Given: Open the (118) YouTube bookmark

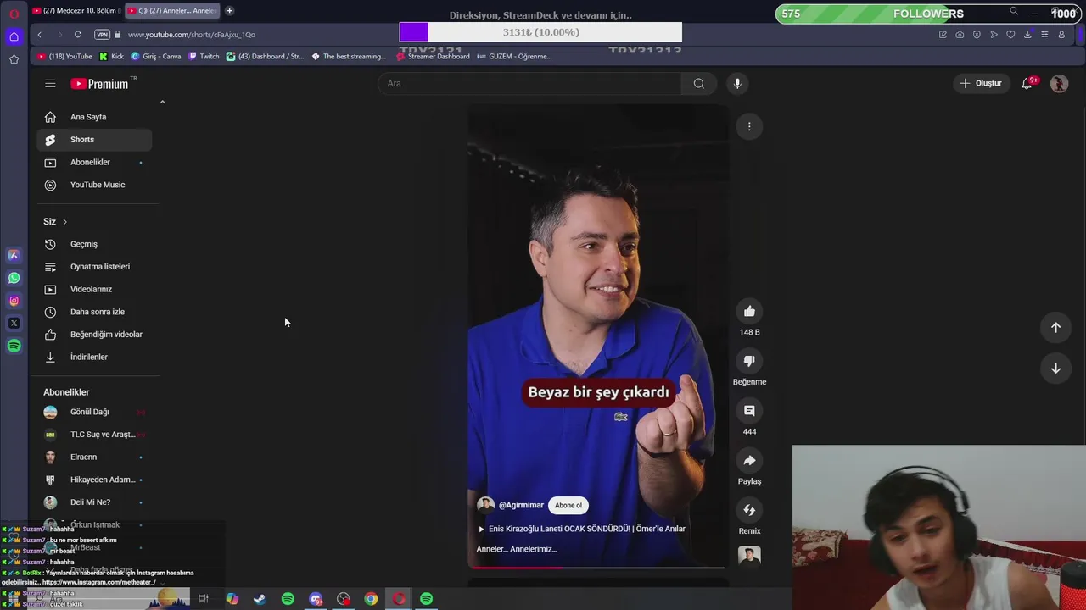Looking at the screenshot, I should pos(64,57).
